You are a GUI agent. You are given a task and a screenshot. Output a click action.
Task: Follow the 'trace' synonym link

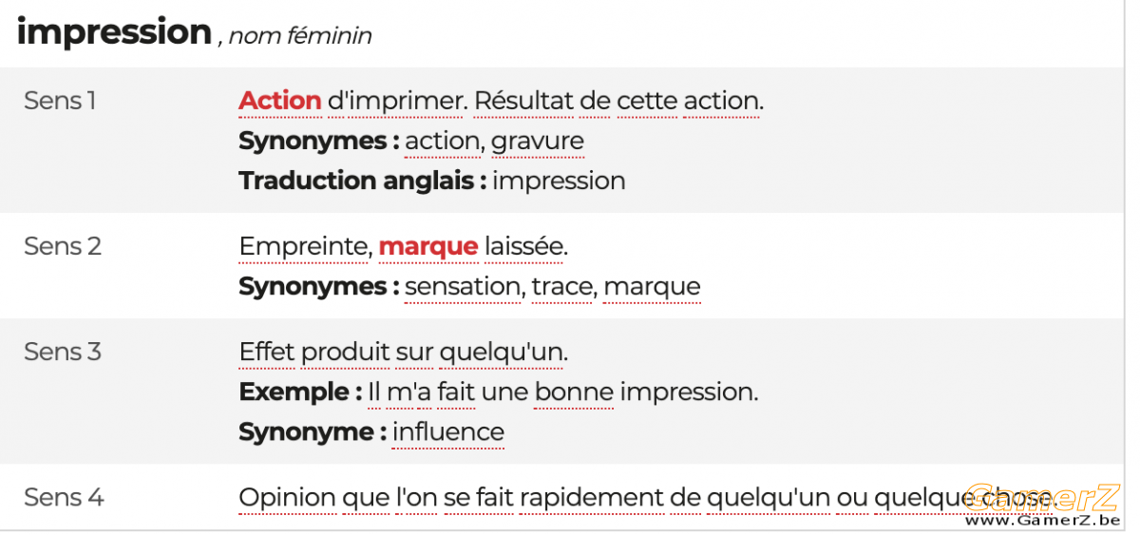563,287
